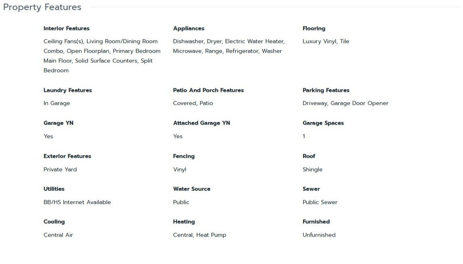Screen dimensions: 463x264
Task: Click the Public Sewer value
Action: 320,202
